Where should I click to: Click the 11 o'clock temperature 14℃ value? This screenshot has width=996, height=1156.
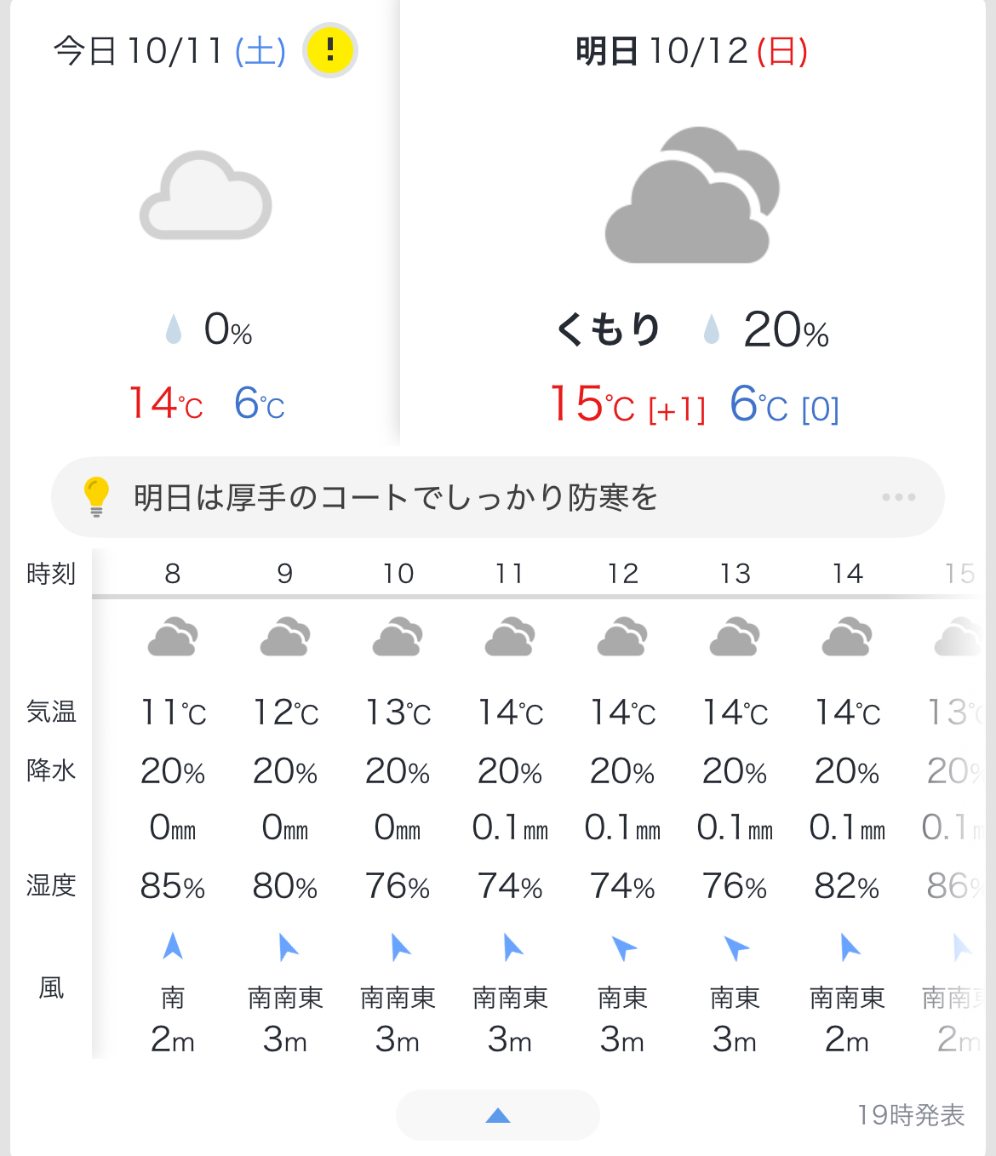(510, 712)
